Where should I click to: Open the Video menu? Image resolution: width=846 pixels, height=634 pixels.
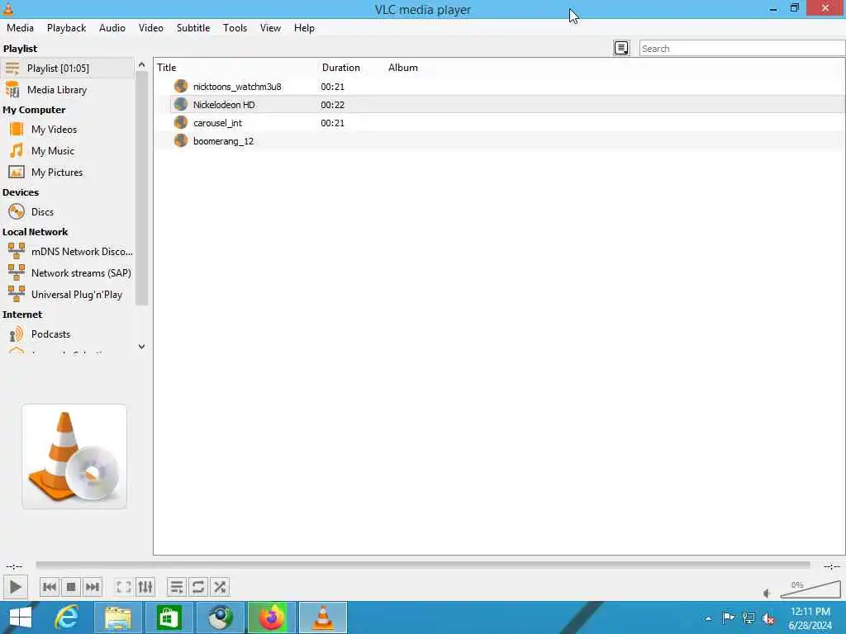point(151,28)
